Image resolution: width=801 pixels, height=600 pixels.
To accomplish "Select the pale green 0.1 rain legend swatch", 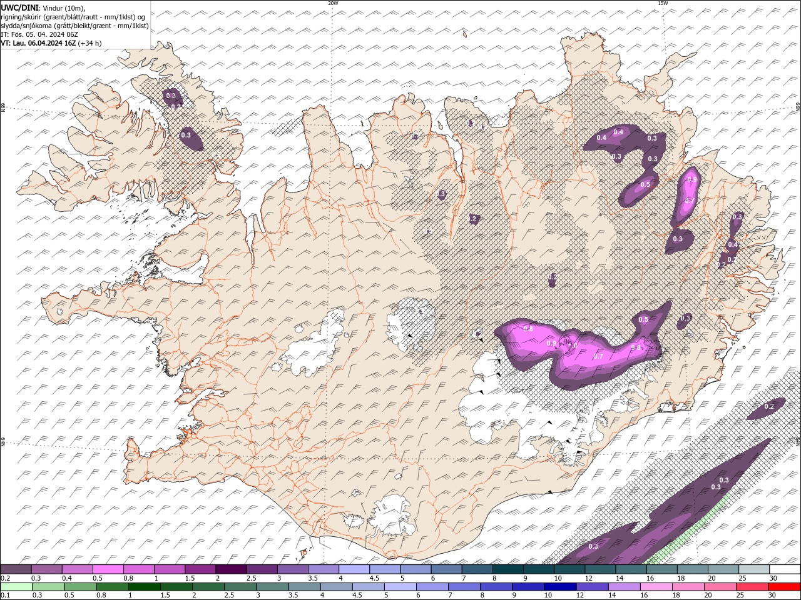I will 16,587.
